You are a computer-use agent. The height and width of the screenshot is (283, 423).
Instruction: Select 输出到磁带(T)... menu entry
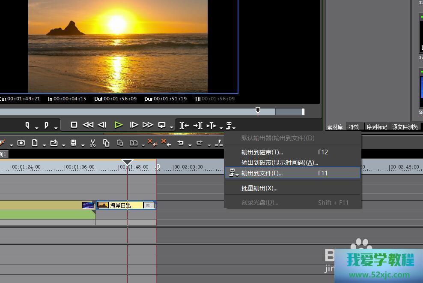[262, 152]
